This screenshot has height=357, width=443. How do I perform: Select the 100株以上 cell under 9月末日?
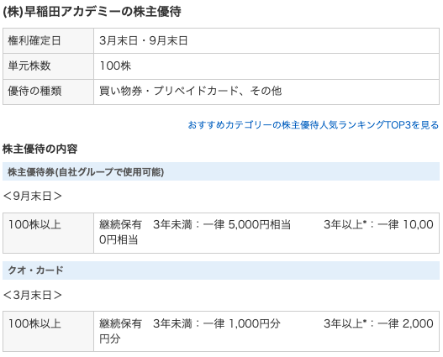tap(48, 234)
